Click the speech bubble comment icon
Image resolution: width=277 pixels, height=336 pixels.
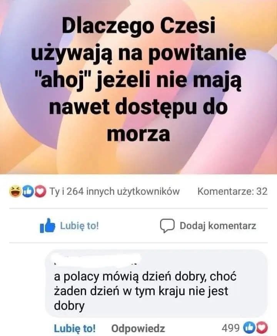click(x=167, y=226)
